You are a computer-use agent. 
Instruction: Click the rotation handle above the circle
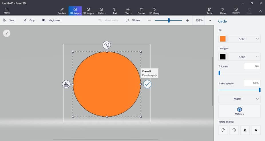107,45
